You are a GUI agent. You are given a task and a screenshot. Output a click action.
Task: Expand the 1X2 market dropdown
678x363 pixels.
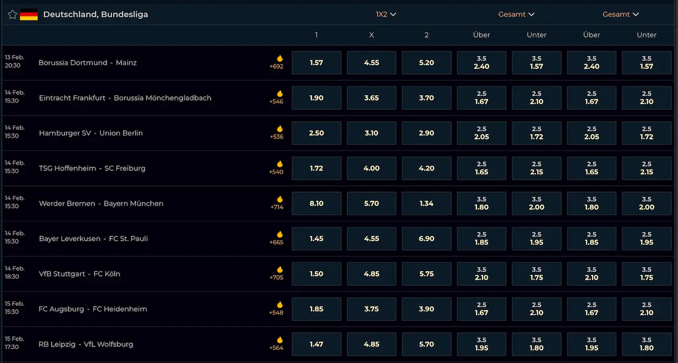pos(386,15)
